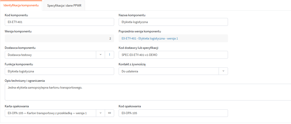Click the label Dostawca komponentu
Screen dimensions: 291x124
20,48
